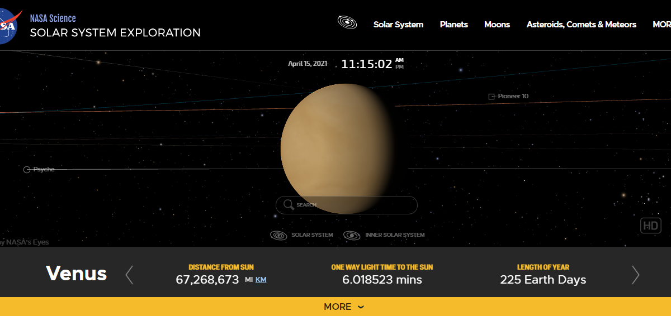Toggle the PM indicator
This screenshot has width=671, height=316.
[399, 67]
